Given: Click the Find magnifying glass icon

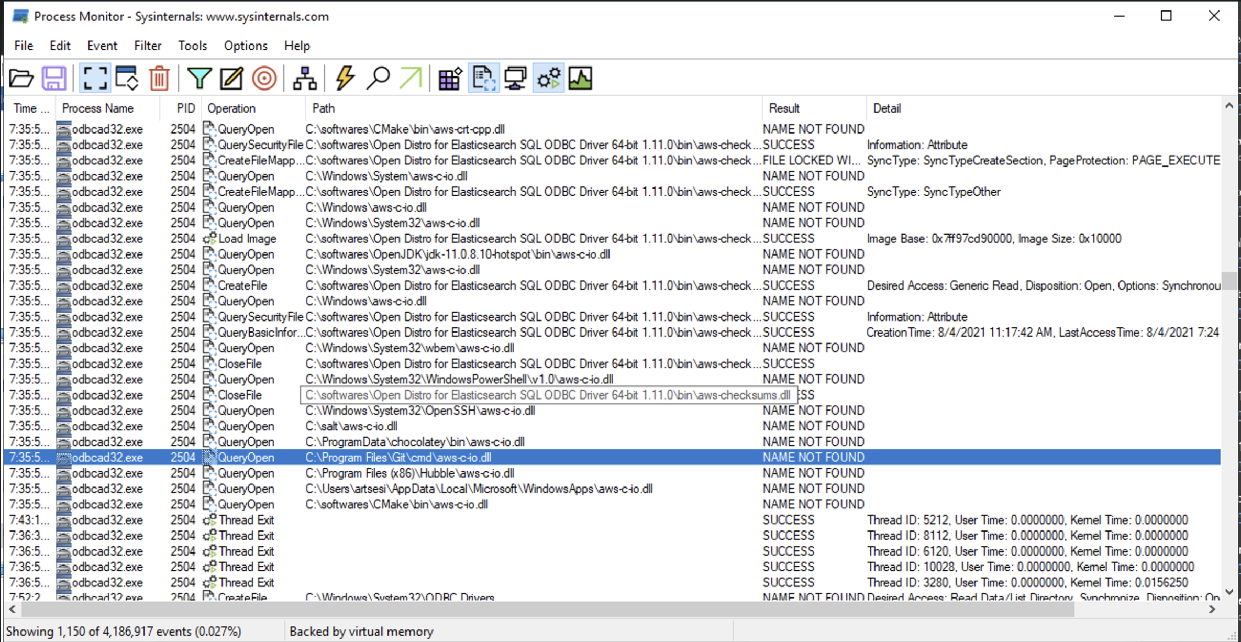Looking at the screenshot, I should tap(378, 79).
